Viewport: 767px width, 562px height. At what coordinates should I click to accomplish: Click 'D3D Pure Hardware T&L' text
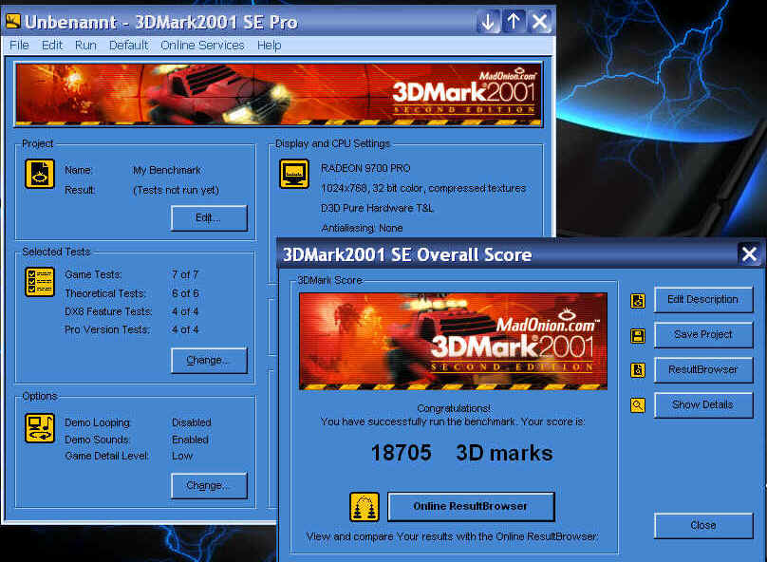[377, 208]
